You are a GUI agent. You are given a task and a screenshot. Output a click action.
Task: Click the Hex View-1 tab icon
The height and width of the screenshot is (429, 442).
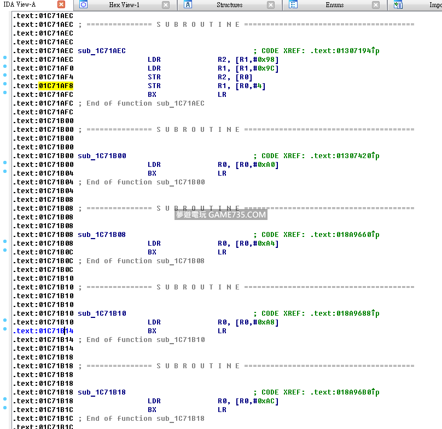(x=83, y=5)
